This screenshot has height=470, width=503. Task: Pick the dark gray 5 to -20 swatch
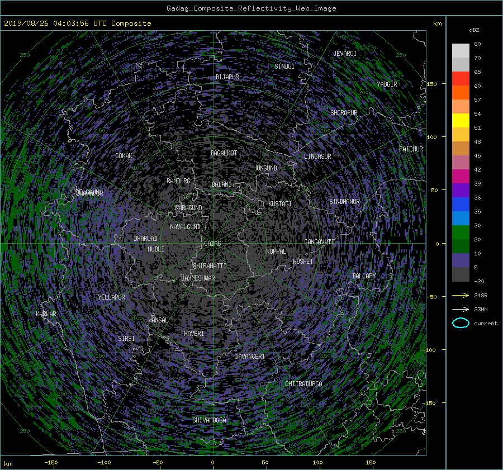tap(461, 274)
